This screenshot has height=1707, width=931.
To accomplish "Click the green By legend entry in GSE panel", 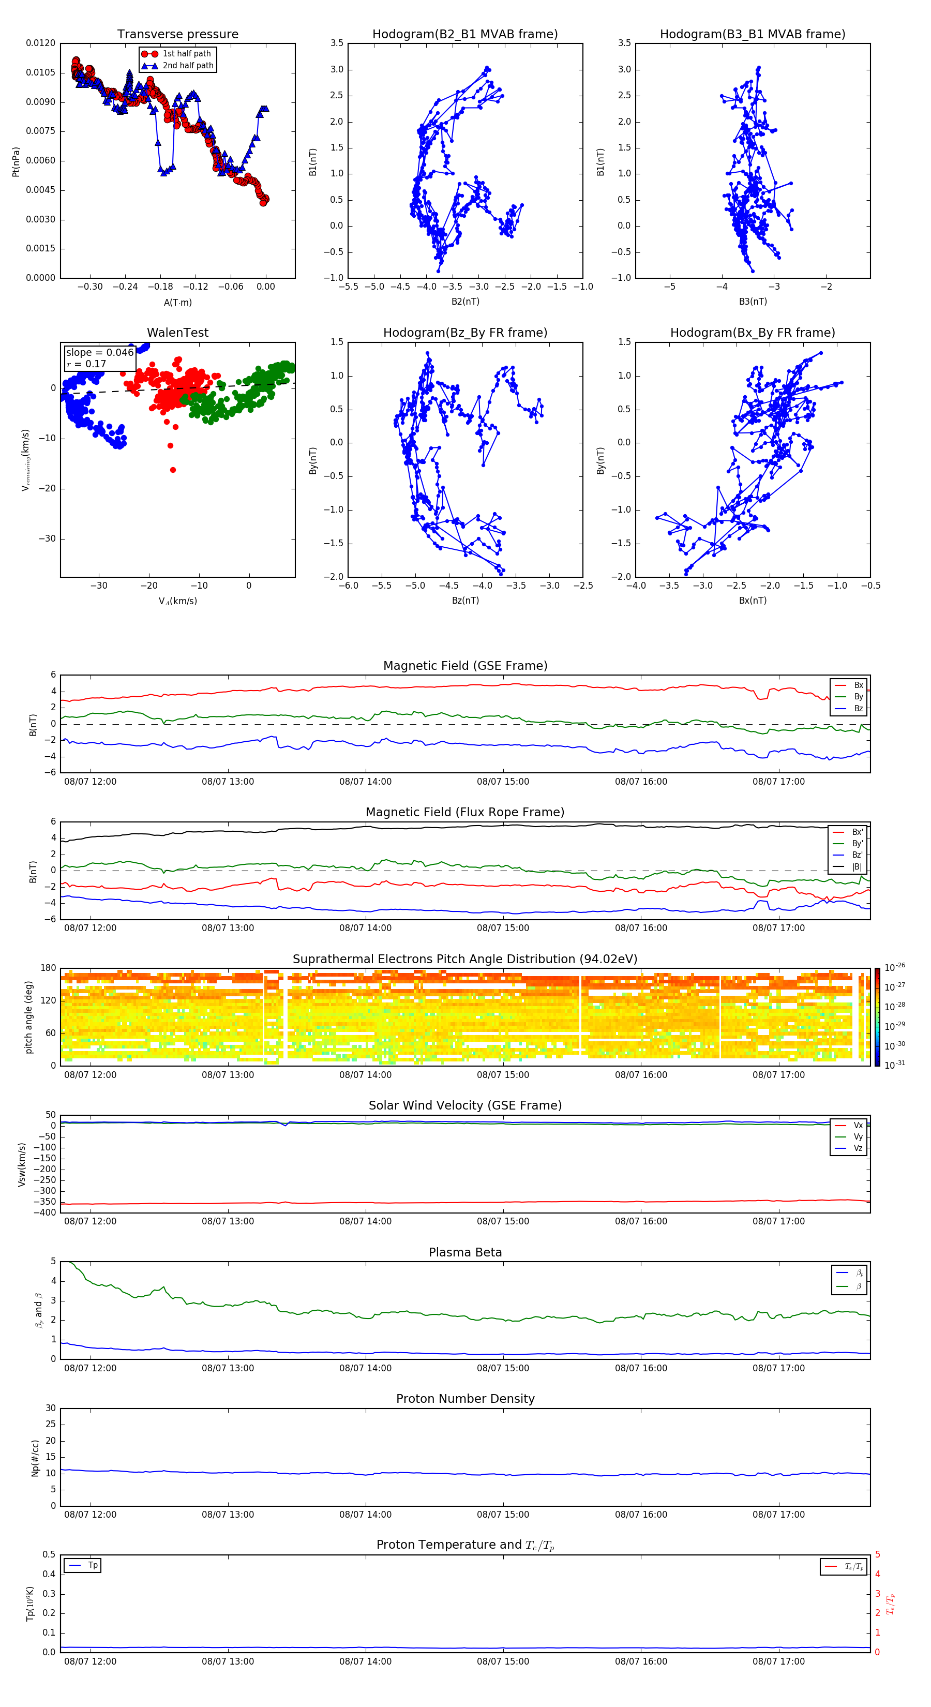I will point(849,696).
